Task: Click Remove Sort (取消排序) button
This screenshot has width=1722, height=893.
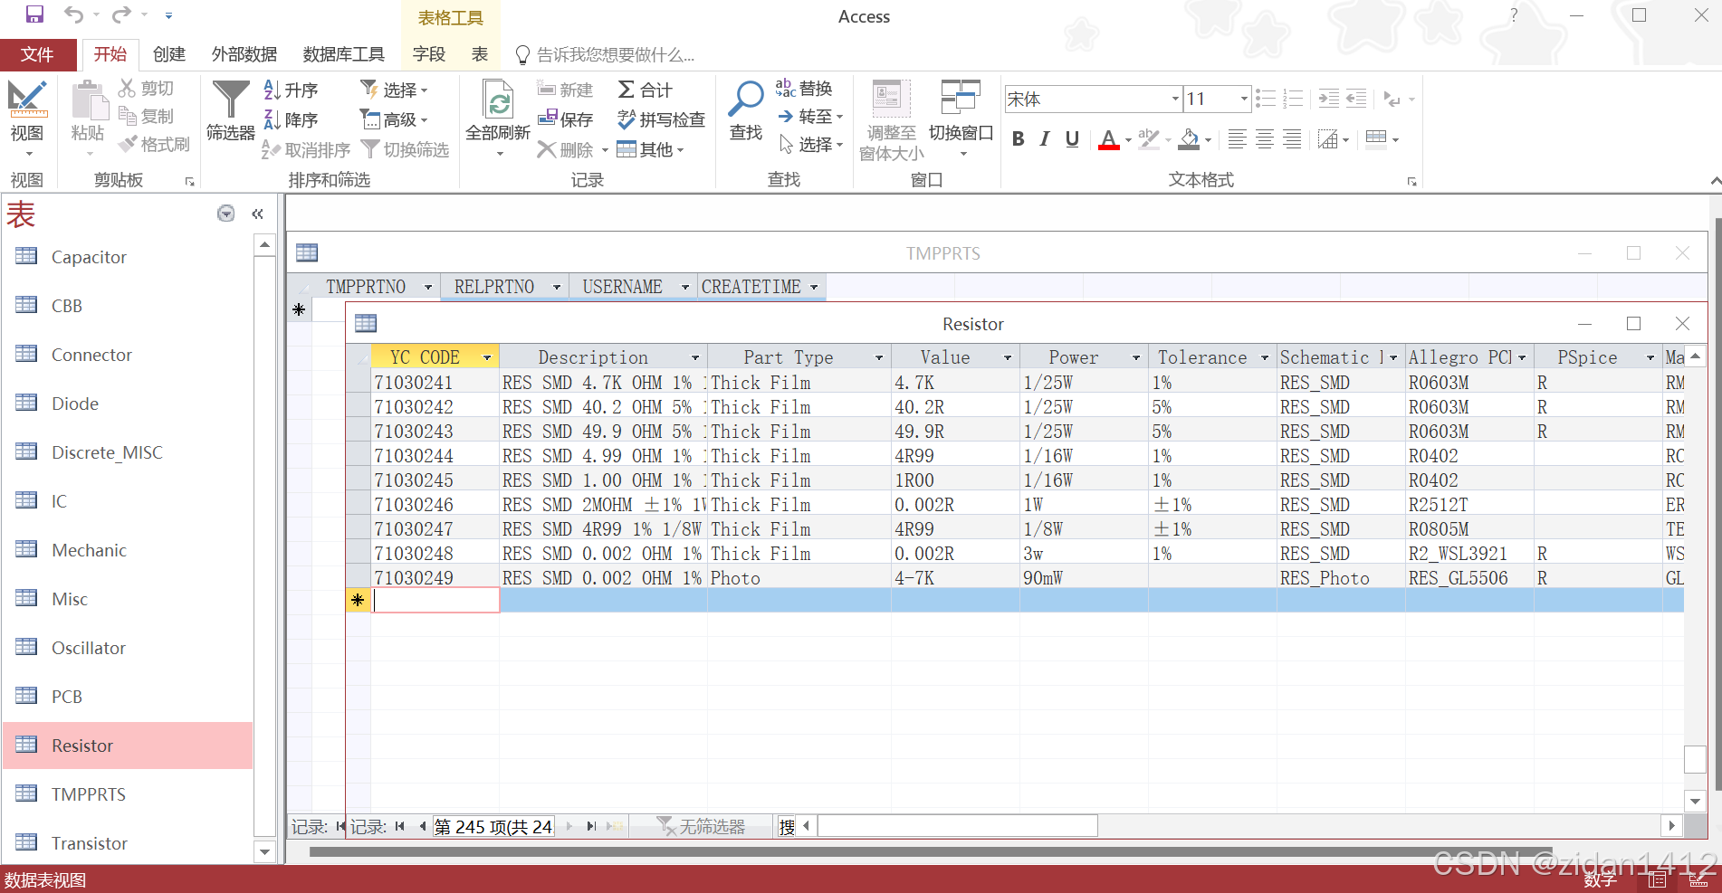Action: coord(306,149)
